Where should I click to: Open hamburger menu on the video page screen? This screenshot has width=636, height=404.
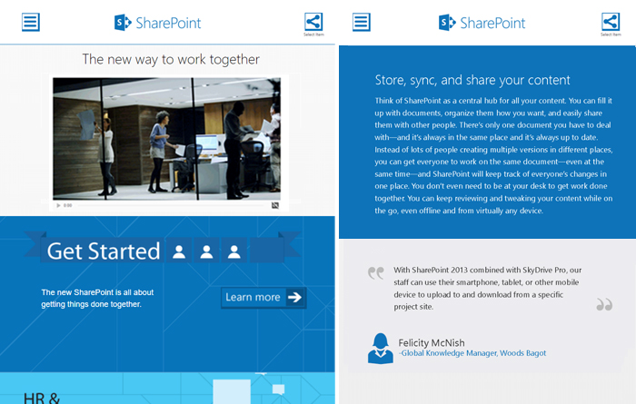(30, 22)
